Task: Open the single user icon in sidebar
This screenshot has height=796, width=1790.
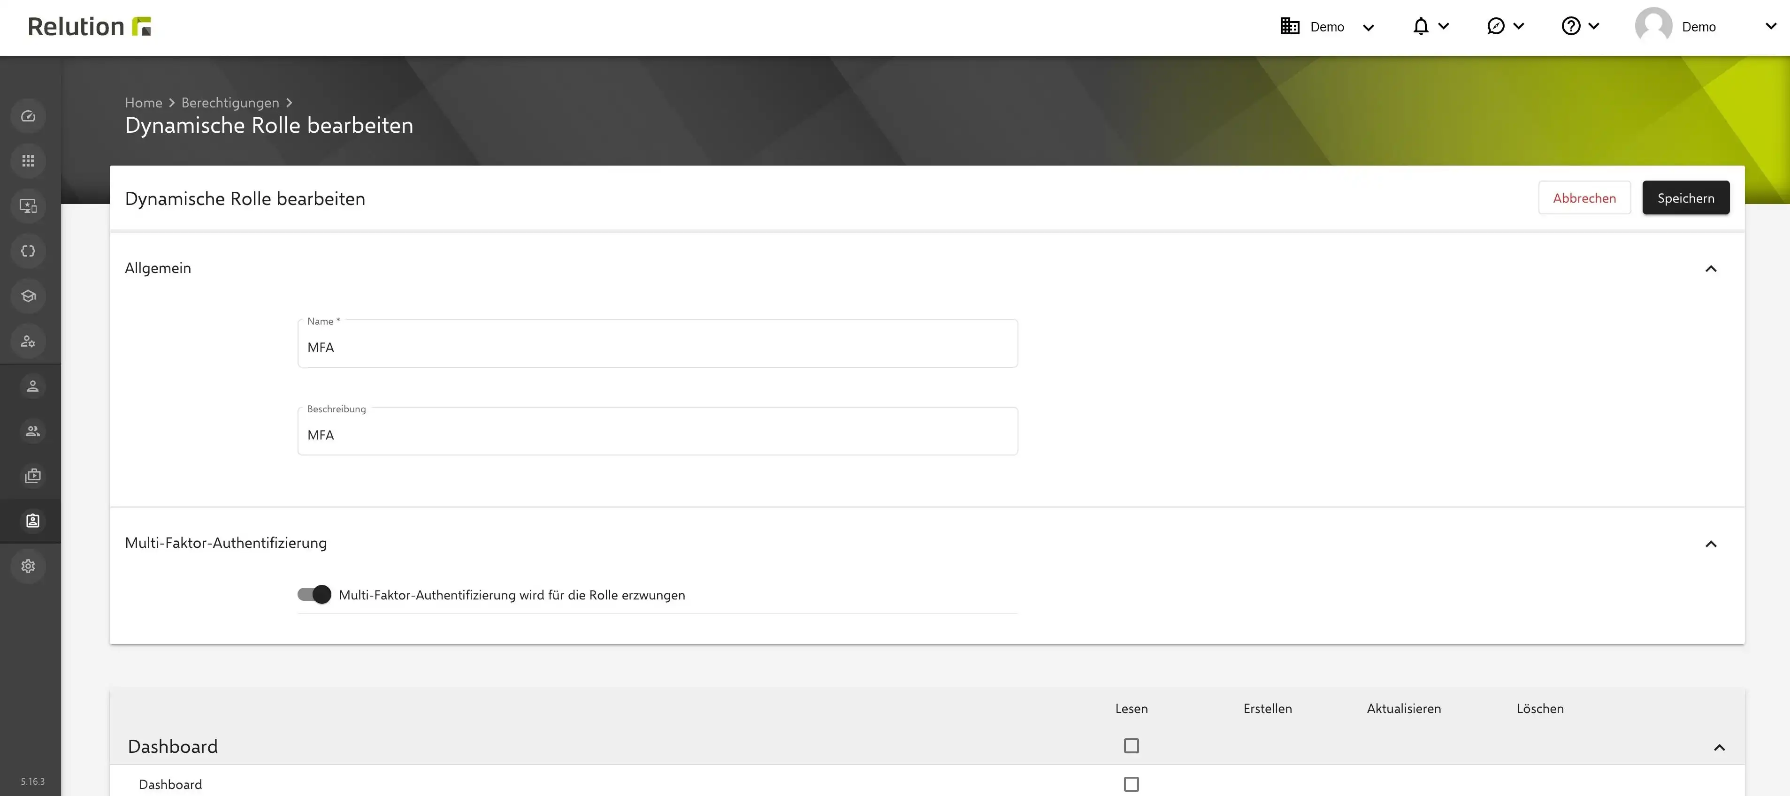Action: 33,386
